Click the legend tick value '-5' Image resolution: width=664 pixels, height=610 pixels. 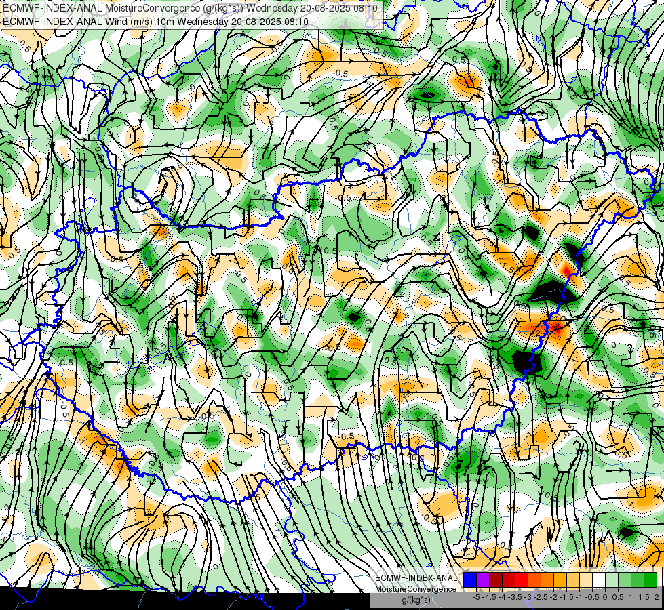[476, 597]
